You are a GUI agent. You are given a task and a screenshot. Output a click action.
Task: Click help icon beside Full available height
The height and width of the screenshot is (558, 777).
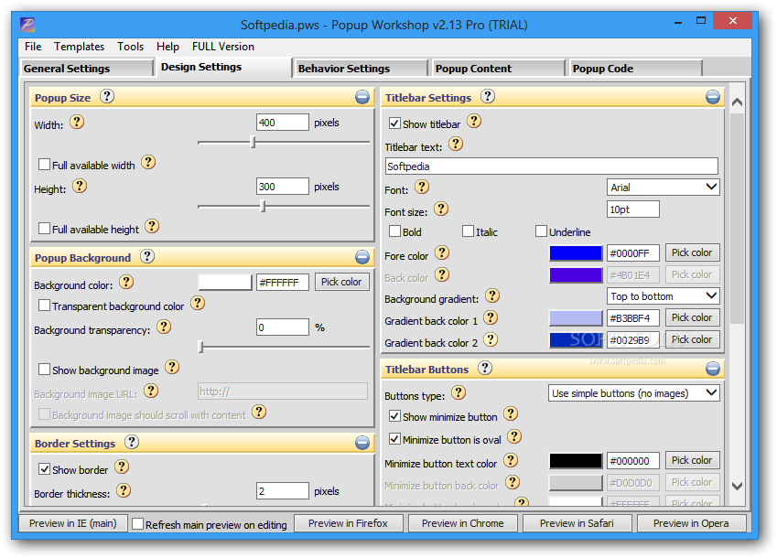click(x=152, y=226)
